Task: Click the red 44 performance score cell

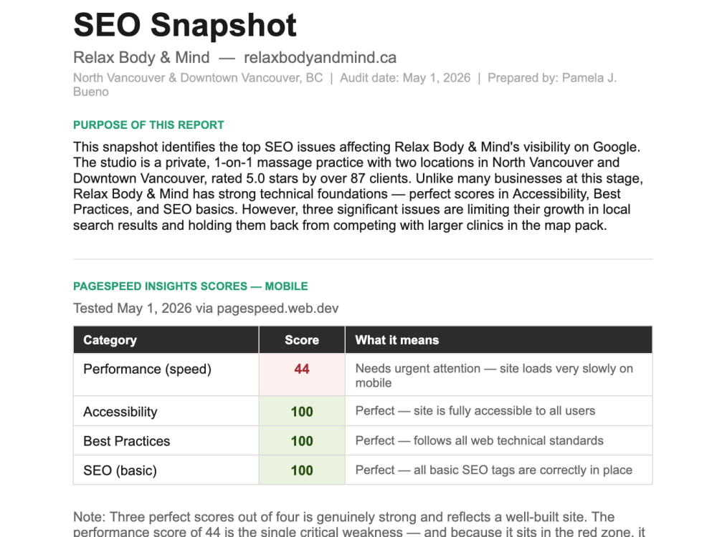Action: tap(302, 374)
